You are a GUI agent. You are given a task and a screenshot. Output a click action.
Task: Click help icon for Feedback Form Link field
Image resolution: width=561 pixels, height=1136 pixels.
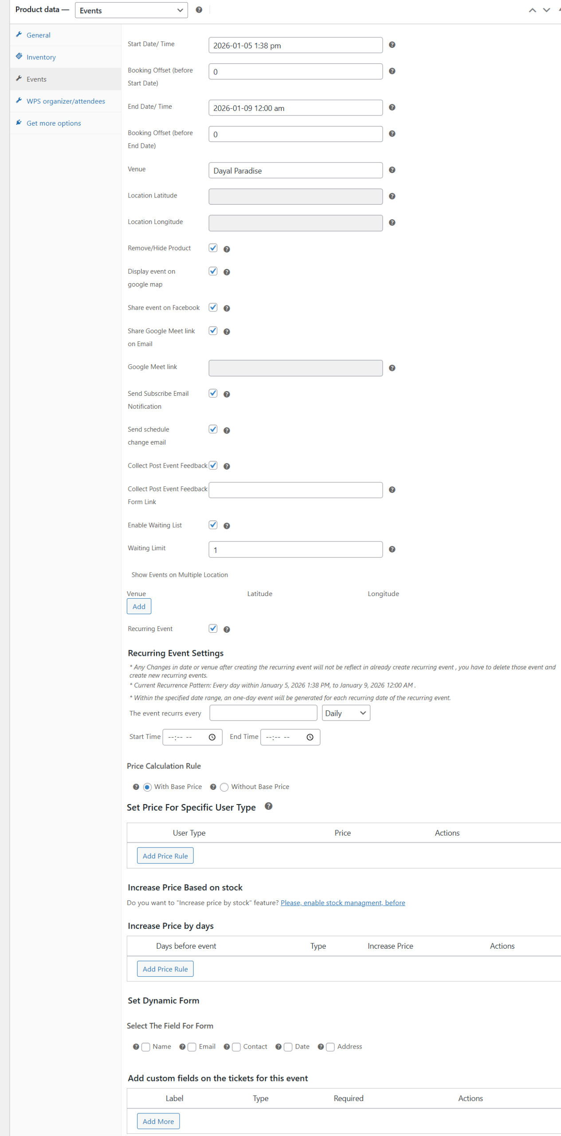point(392,490)
